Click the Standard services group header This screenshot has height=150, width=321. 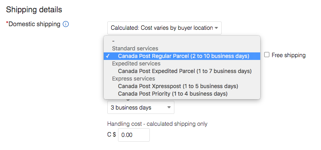(135, 48)
